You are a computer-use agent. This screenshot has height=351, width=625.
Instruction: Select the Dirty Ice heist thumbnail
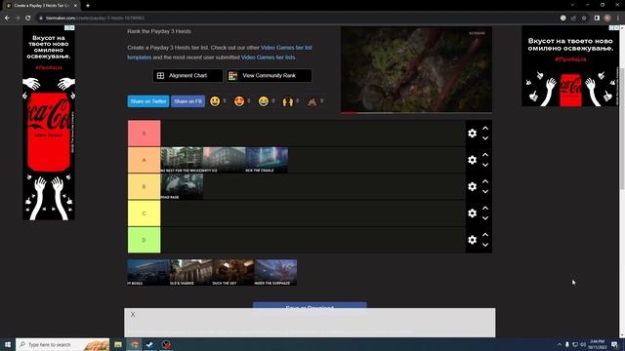pyautogui.click(x=224, y=160)
